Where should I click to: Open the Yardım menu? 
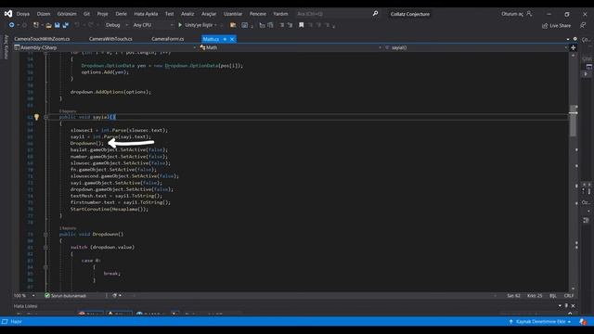[280, 14]
